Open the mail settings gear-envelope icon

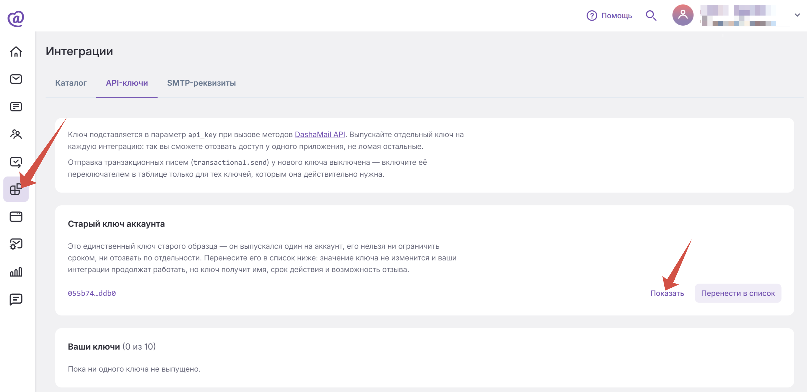(x=16, y=244)
